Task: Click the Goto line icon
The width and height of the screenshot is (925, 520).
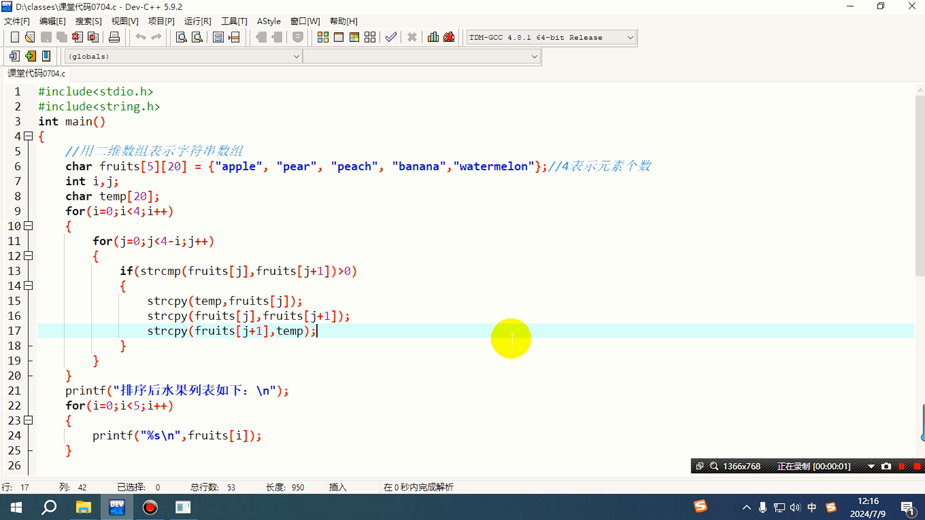Action: pyautogui.click(x=234, y=37)
